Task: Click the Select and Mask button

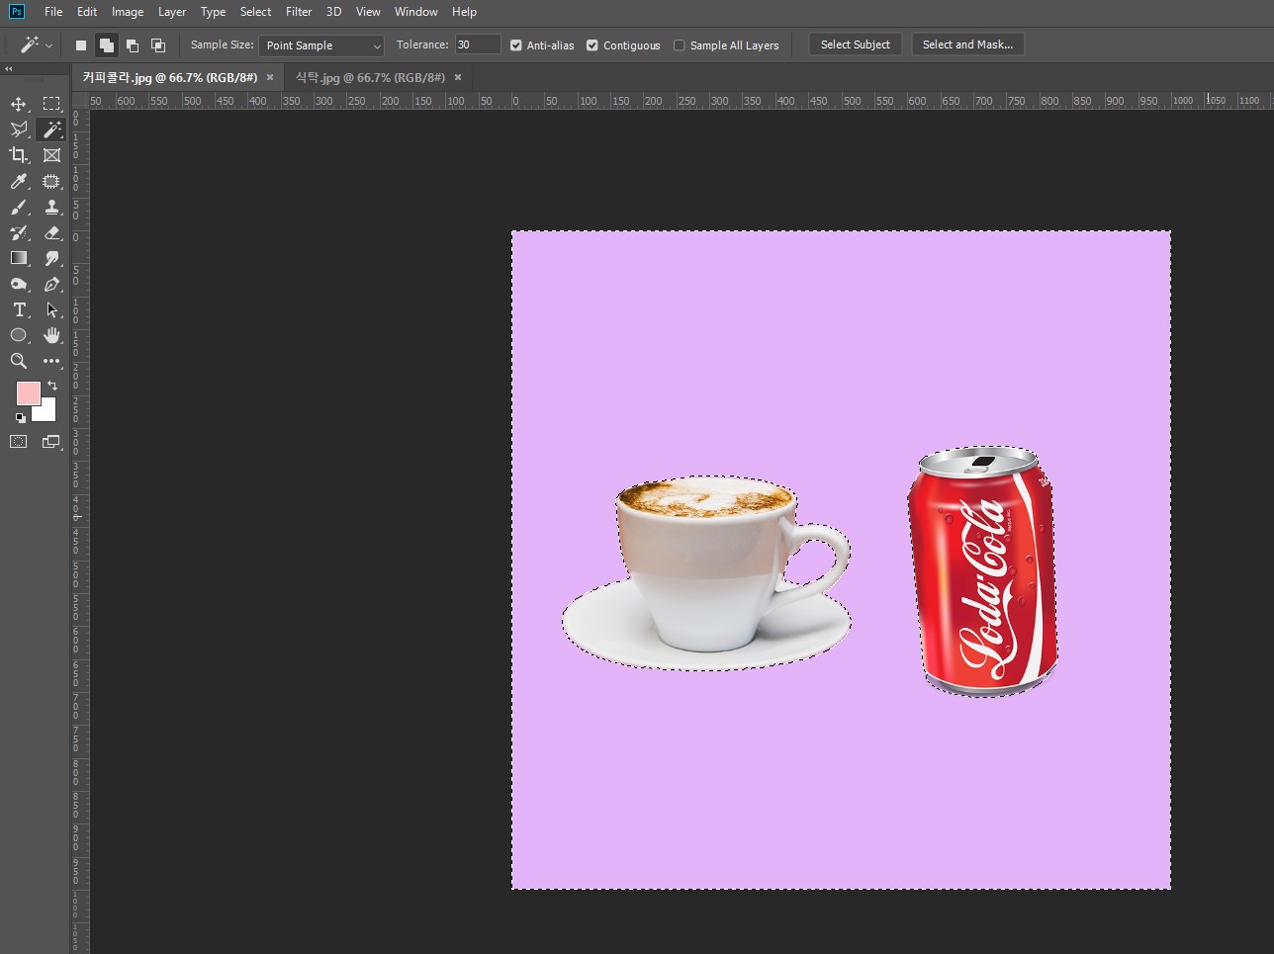Action: 967,44
